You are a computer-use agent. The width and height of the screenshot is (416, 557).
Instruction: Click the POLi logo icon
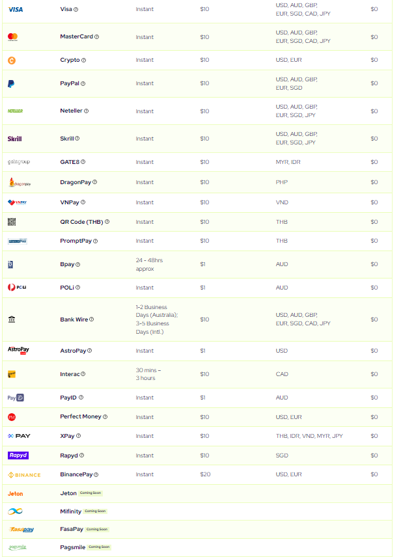pos(16,288)
